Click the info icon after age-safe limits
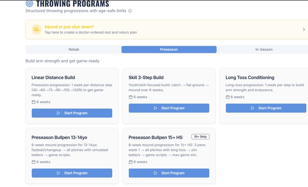Viewport: 308px width, 187px height. click(130, 11)
